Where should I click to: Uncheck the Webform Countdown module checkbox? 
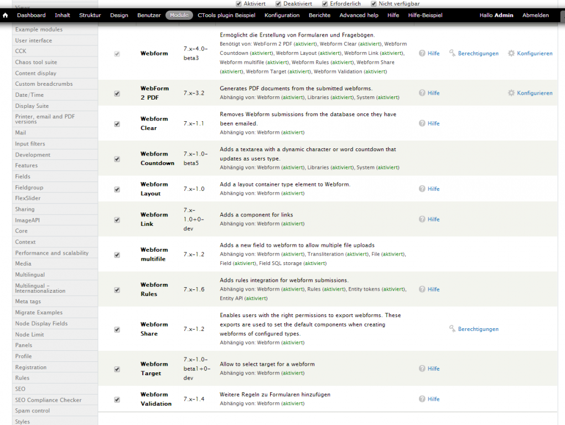117,159
